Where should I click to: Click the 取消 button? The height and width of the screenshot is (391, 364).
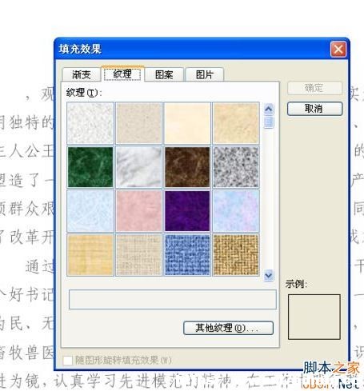coord(314,109)
